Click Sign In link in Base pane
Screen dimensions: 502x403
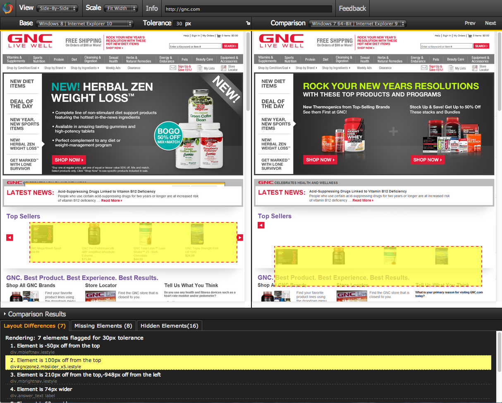(196, 36)
